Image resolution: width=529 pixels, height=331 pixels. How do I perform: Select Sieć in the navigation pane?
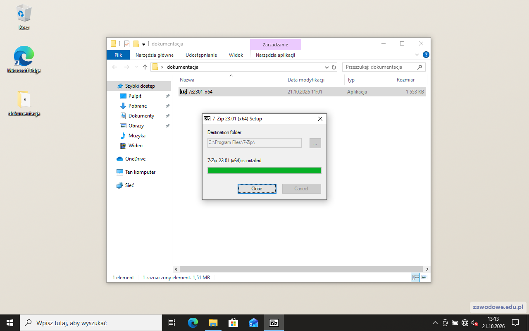140,185
